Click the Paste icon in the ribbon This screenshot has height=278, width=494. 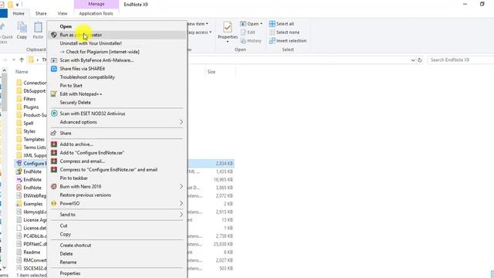click(x=38, y=28)
